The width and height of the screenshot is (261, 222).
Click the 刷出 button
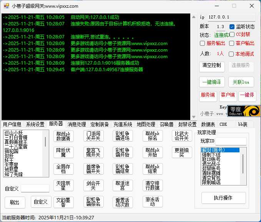[x=15, y=202]
